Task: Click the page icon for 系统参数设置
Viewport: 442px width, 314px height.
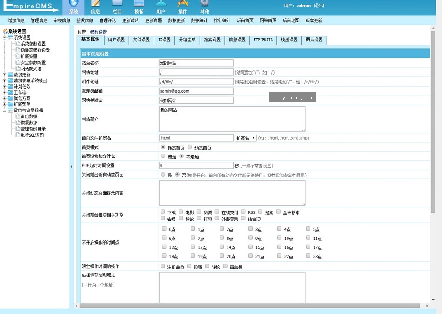Action: click(18, 43)
